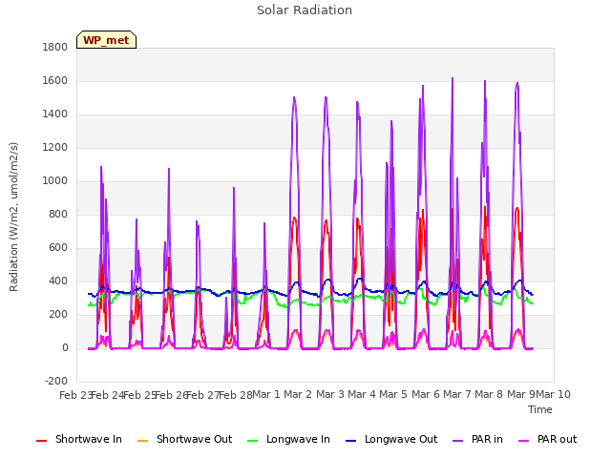Click the purple PAR in legend swatch

pyautogui.click(x=458, y=441)
